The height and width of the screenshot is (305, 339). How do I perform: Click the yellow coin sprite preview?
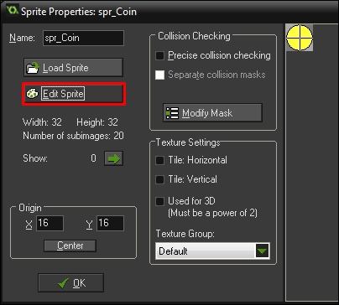[300, 38]
